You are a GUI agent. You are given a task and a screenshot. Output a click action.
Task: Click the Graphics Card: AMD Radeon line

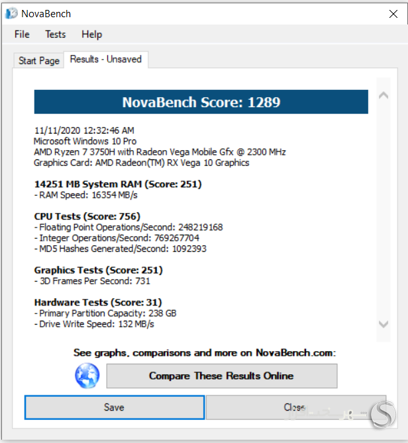(x=142, y=163)
